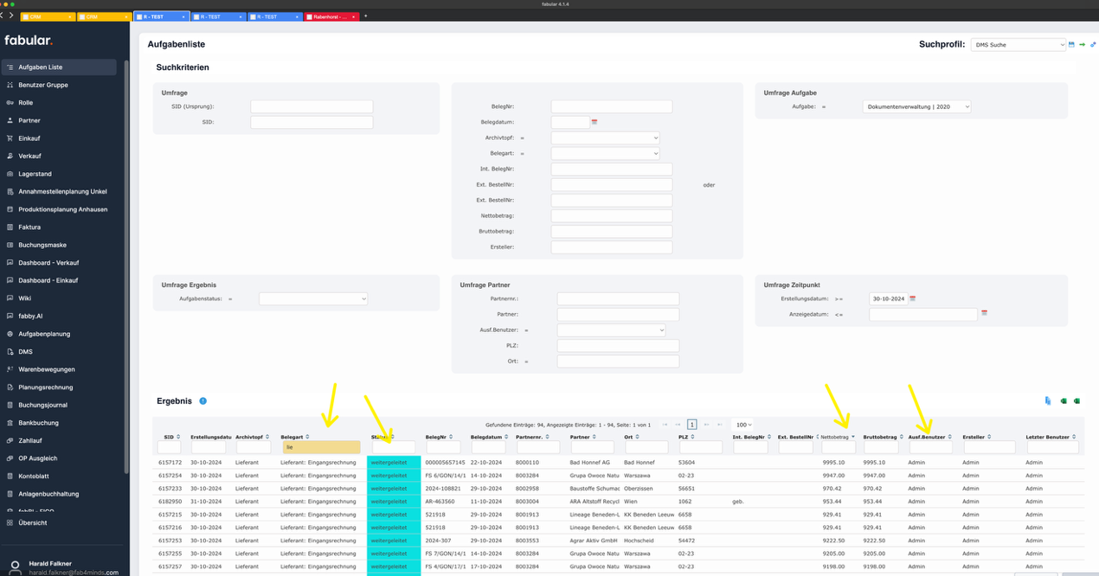
Task: Open the Wiki sidebar entry
Action: click(x=26, y=298)
